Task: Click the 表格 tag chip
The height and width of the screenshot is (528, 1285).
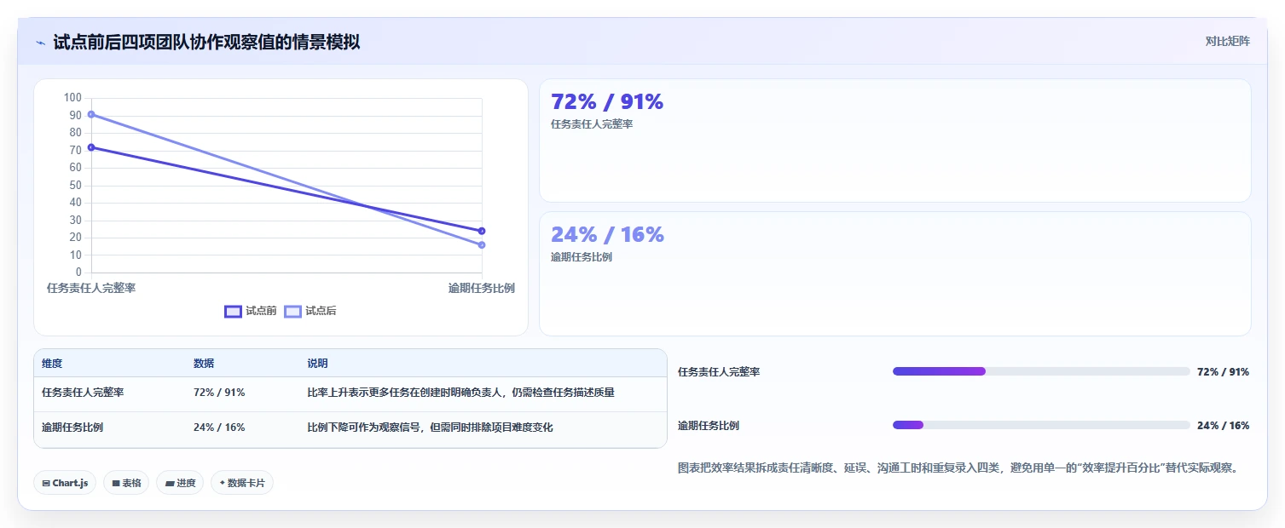Action: pos(126,483)
